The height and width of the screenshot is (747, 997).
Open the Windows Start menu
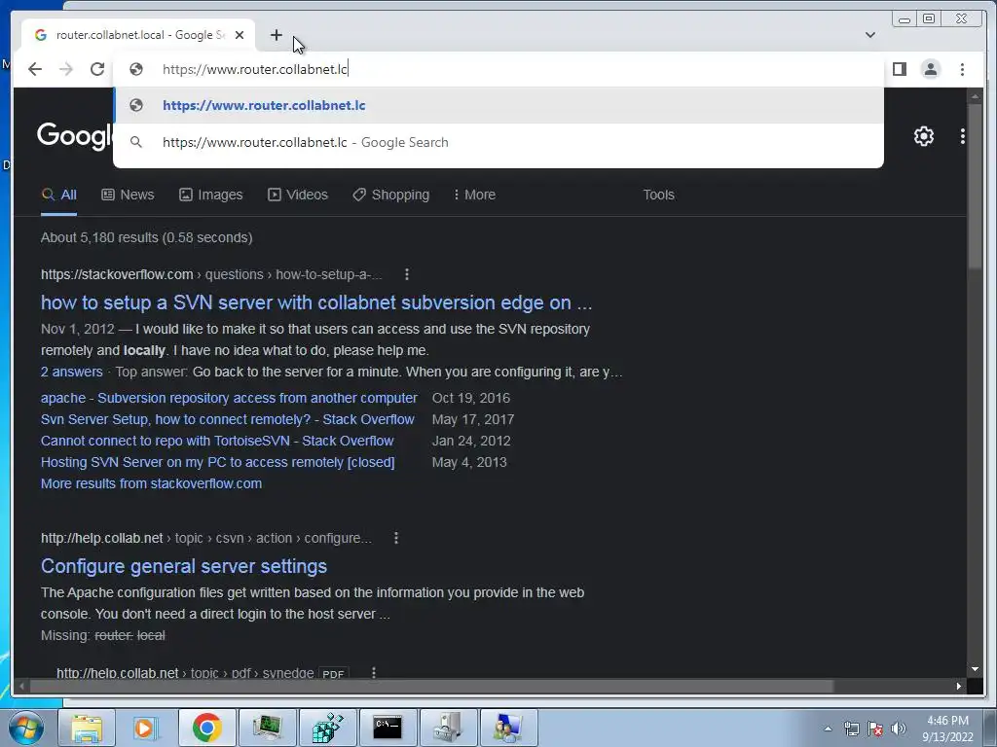click(x=25, y=728)
